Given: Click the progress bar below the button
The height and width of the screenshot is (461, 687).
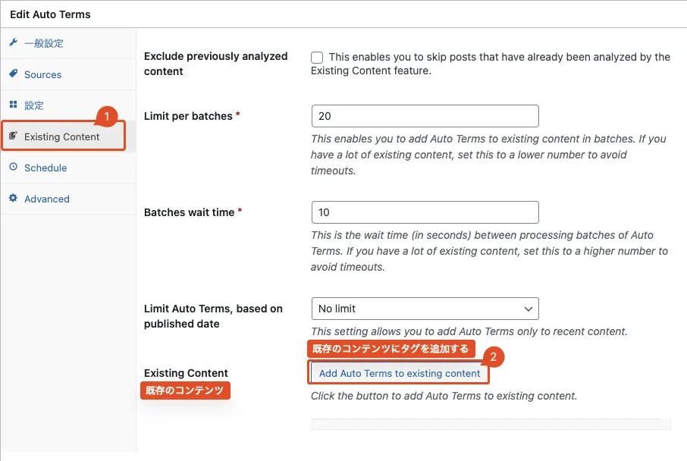Looking at the screenshot, I should coord(490,424).
